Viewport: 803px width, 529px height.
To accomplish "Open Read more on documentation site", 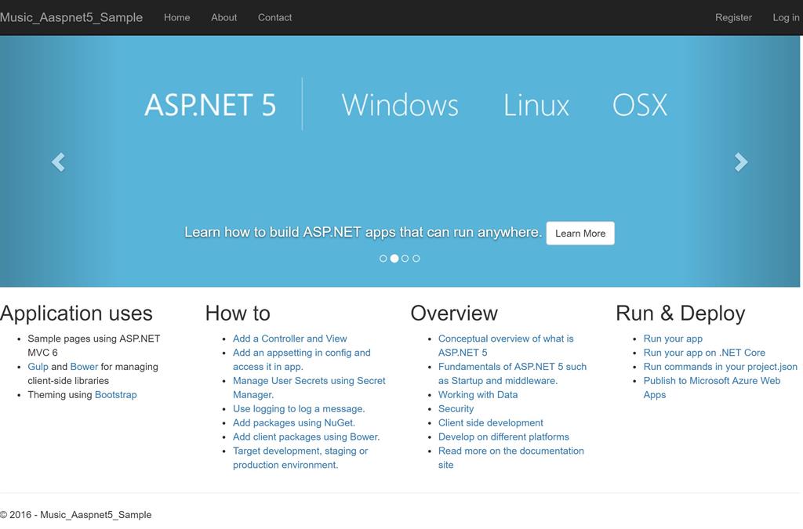I will click(511, 458).
